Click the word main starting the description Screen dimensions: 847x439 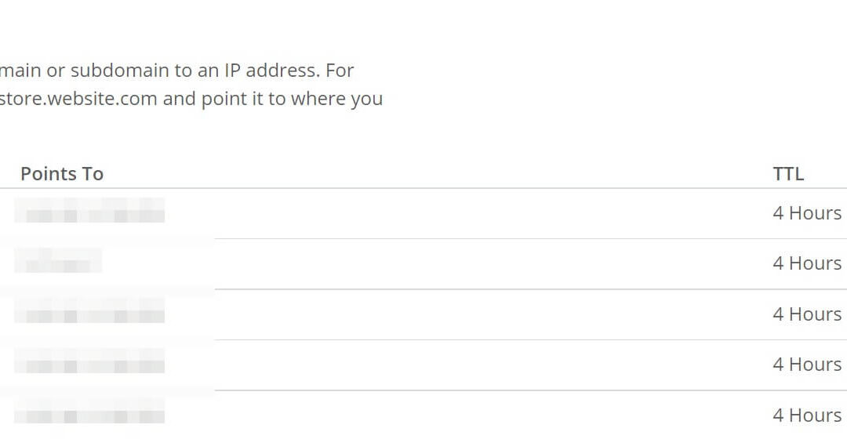tap(20, 71)
